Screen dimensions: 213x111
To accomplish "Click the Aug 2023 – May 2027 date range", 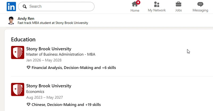I will point(44,97).
